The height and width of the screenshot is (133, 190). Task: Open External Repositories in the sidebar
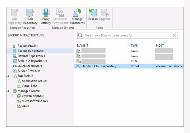coord(31,56)
